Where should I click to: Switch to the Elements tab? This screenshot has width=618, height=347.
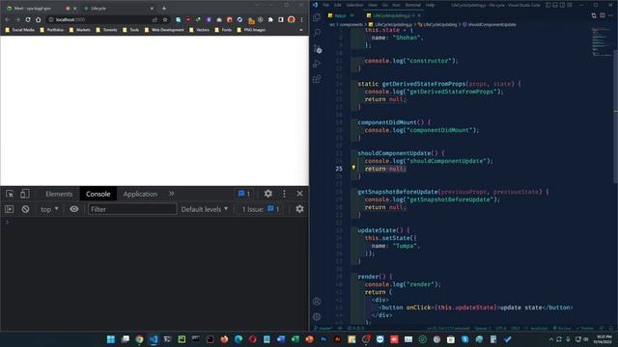tap(59, 194)
